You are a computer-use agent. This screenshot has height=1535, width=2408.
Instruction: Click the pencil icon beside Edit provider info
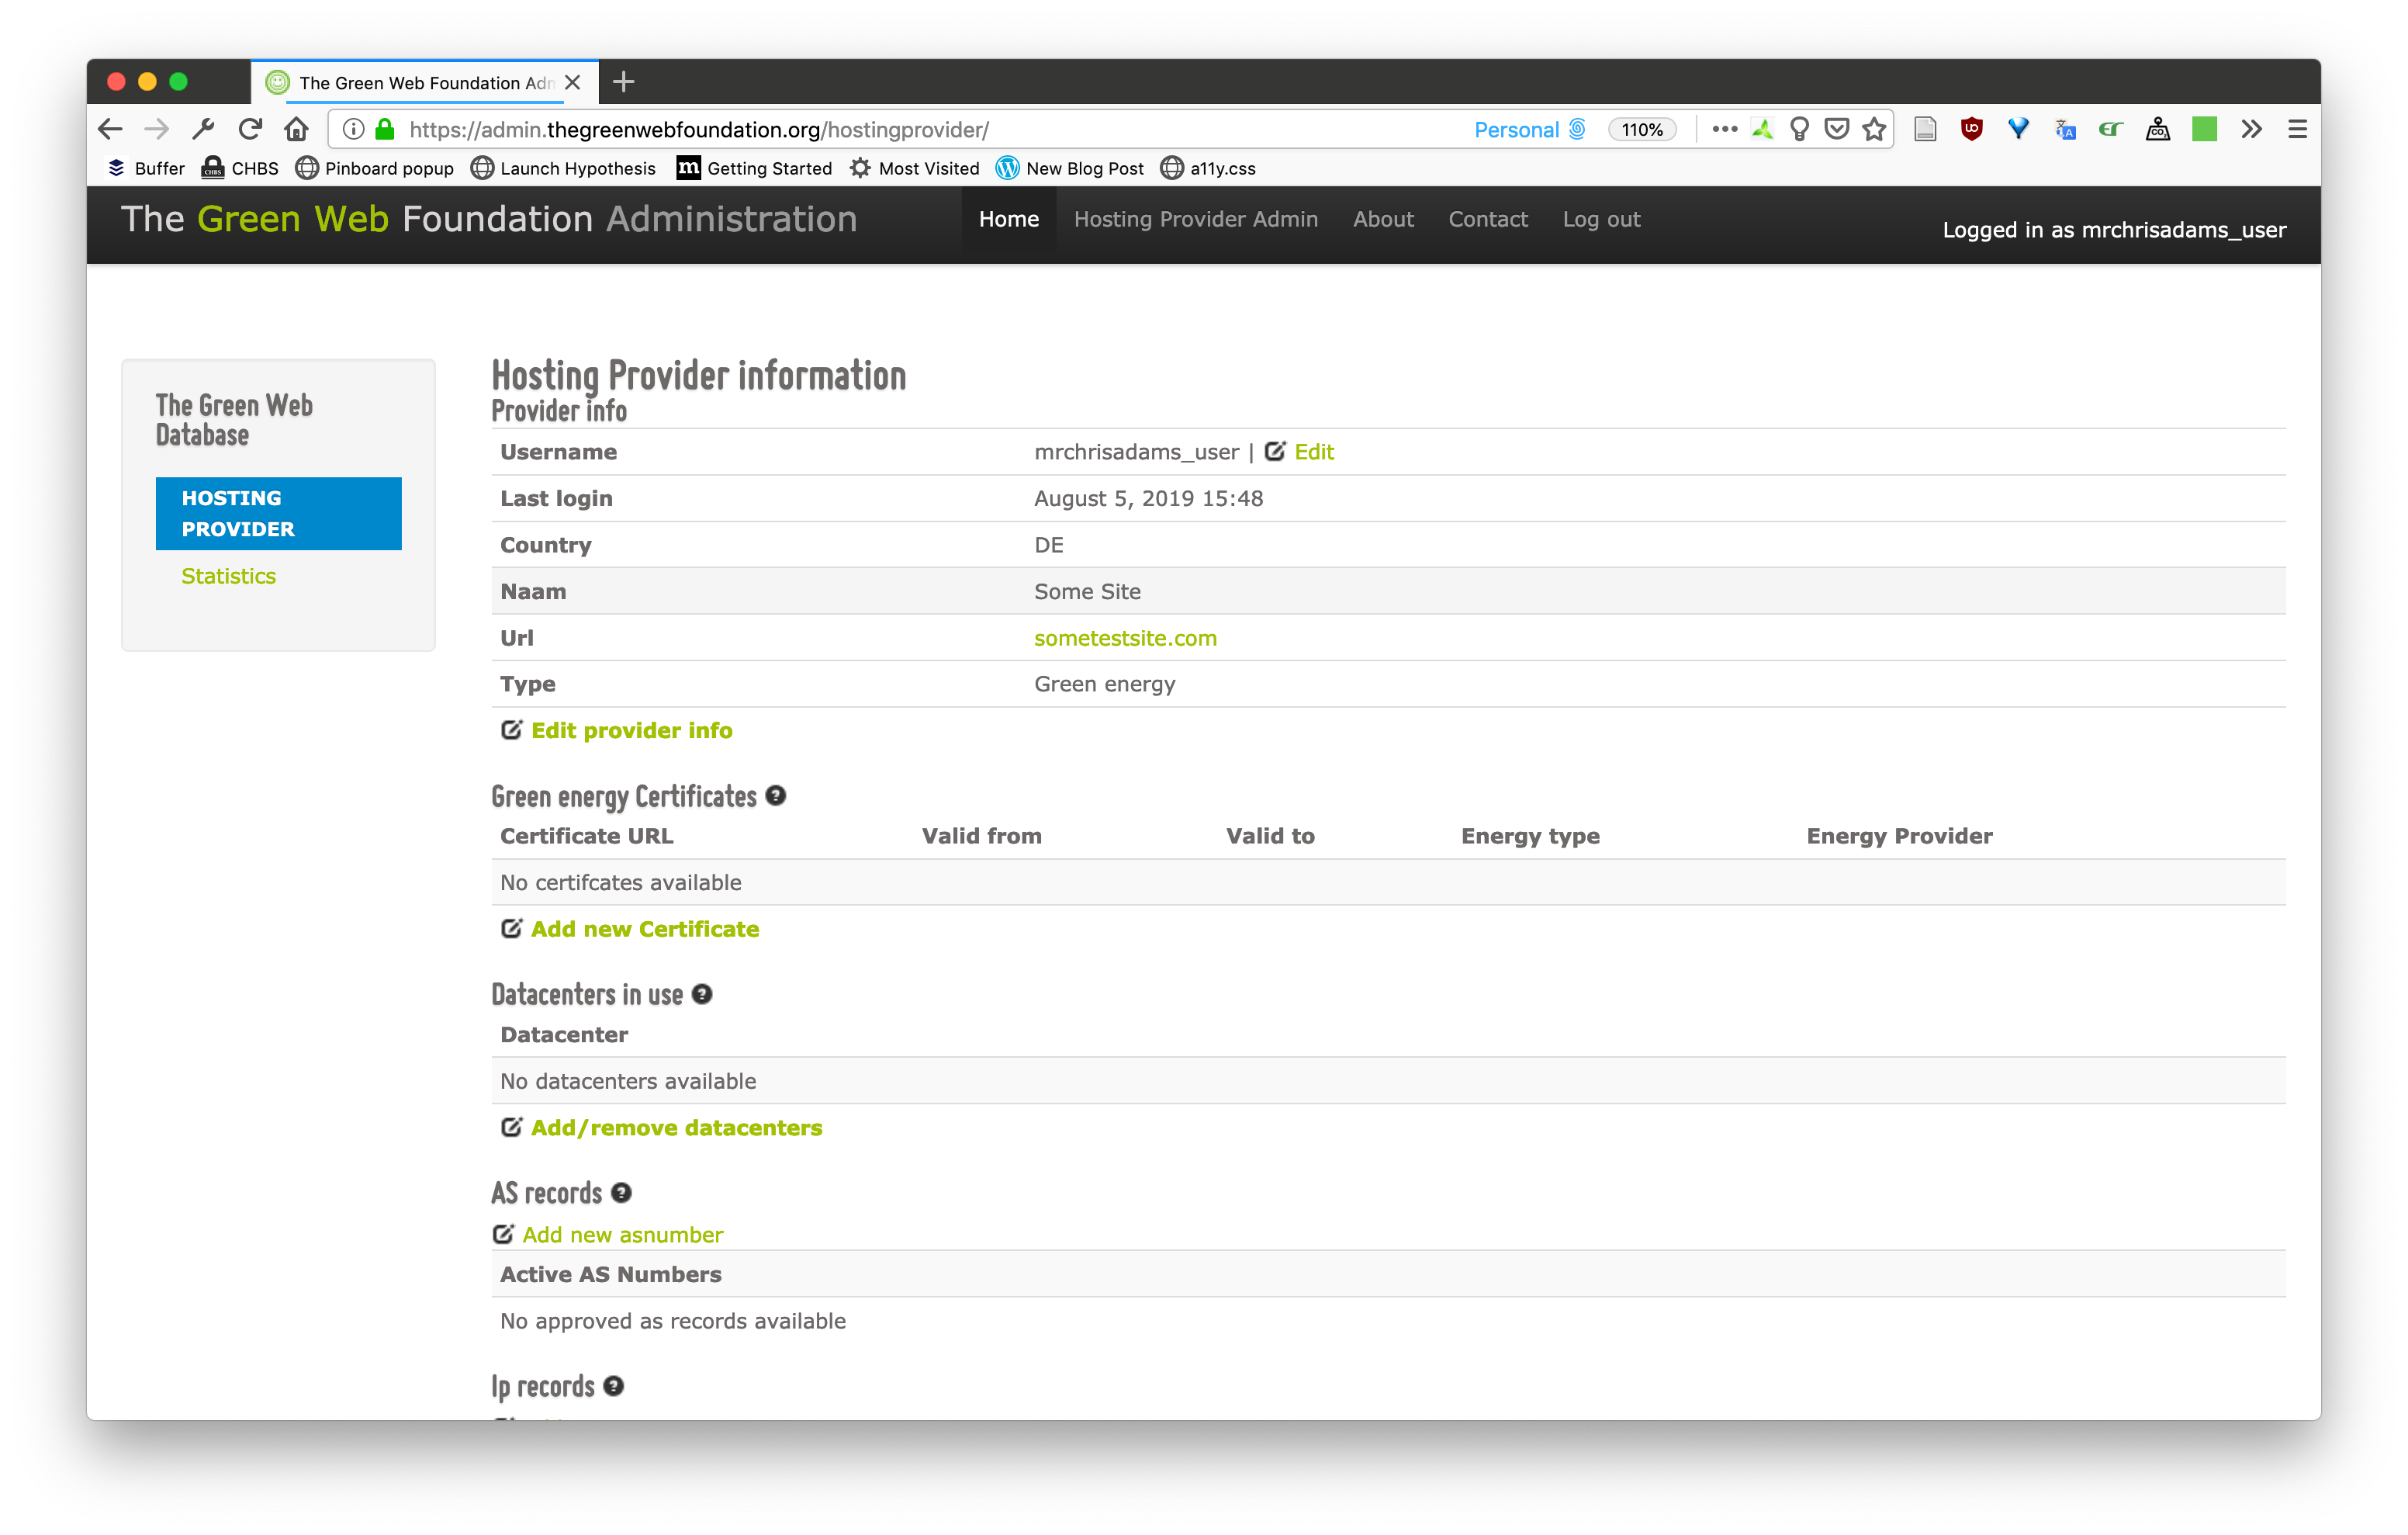[511, 729]
